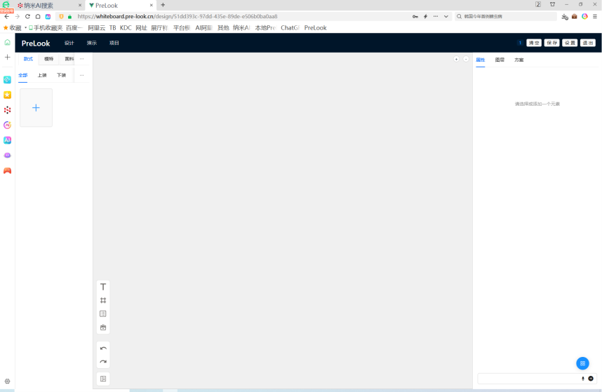602x392 pixels.
Task: Expand more filter options beside 下装
Action: (81, 75)
